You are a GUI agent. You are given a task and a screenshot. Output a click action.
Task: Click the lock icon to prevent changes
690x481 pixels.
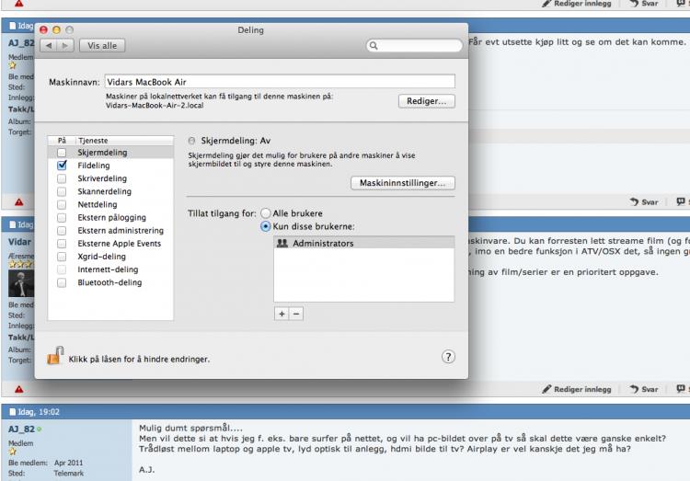pos(55,356)
